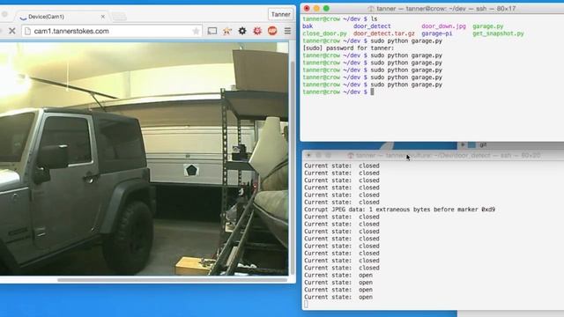
Task: Click 'door_detect.tar.gz' in ls output
Action: 384,33
